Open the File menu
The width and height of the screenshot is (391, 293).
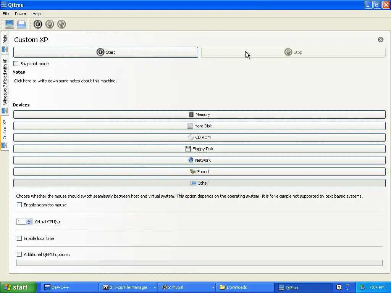point(6,14)
